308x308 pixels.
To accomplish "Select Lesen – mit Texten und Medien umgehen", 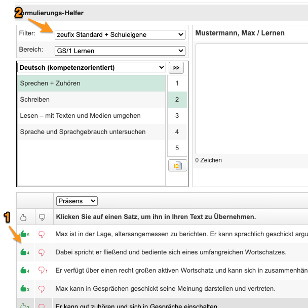I will pyautogui.click(x=91, y=115).
